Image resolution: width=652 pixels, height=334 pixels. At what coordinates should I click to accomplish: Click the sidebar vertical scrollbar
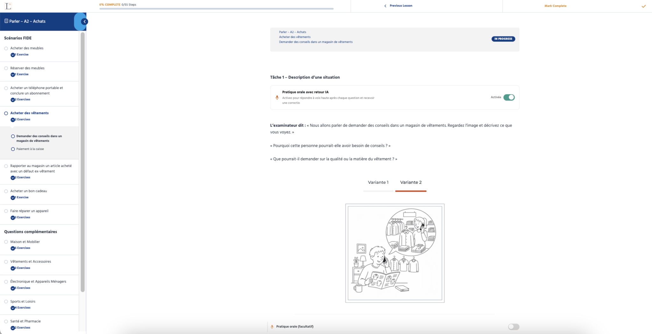(83, 162)
